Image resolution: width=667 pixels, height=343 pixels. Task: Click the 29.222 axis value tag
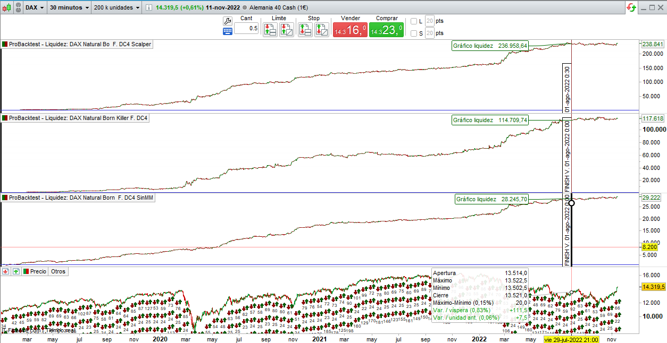pyautogui.click(x=652, y=197)
